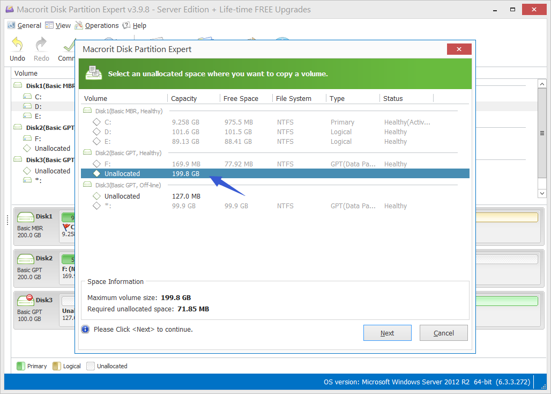The width and height of the screenshot is (551, 394).
Task: Click the Type column header
Action: pyautogui.click(x=353, y=99)
